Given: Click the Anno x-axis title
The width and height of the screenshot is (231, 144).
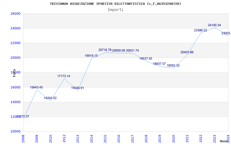Looking at the screenshot, I should (224, 141).
